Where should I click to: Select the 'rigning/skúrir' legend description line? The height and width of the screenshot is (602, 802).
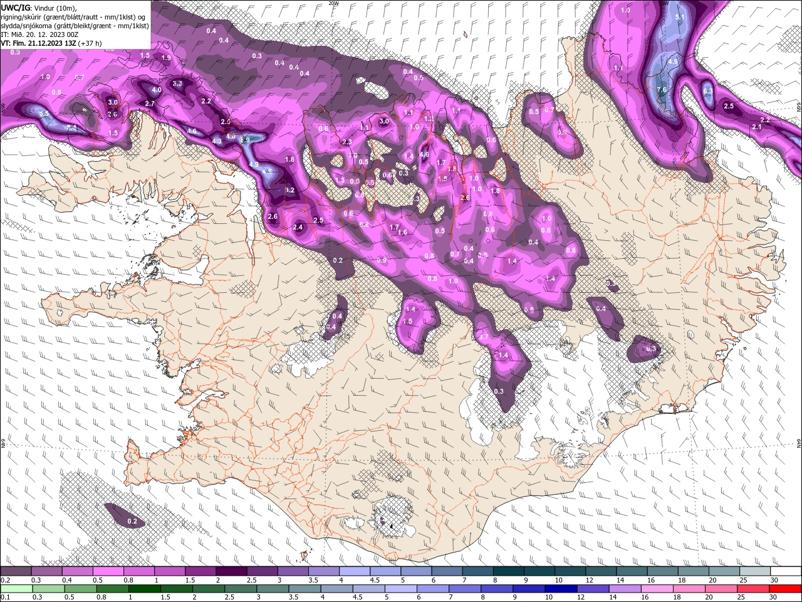tap(74, 16)
